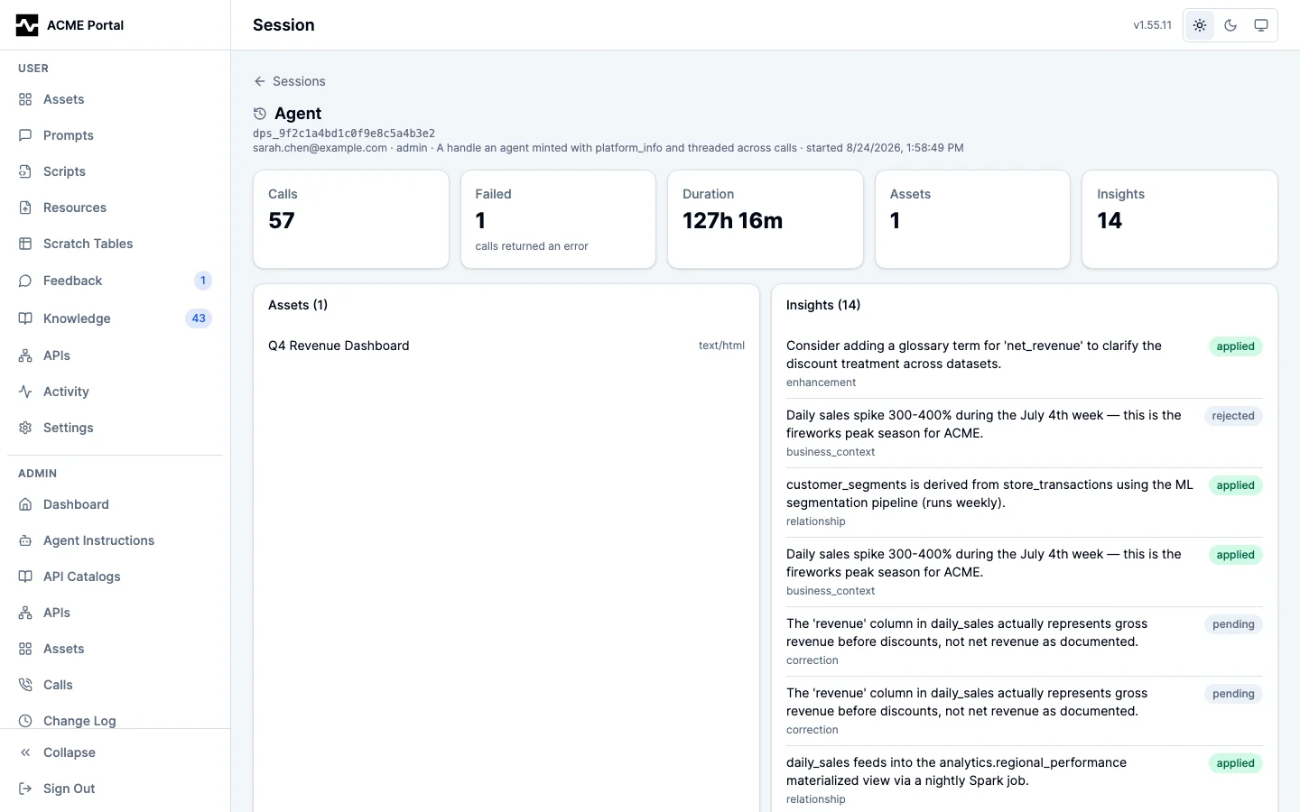Click the Knowledge count badge 43
The width and height of the screenshot is (1300, 812).
(x=199, y=318)
